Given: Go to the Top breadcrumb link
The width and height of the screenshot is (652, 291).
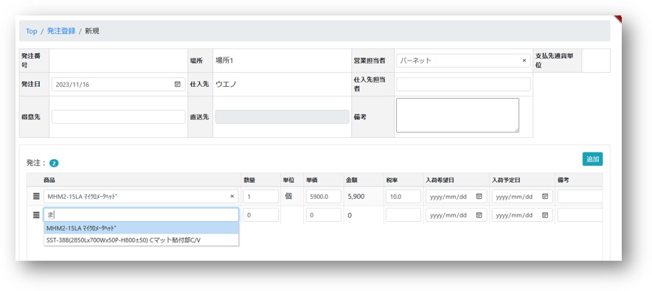Looking at the screenshot, I should (31, 31).
